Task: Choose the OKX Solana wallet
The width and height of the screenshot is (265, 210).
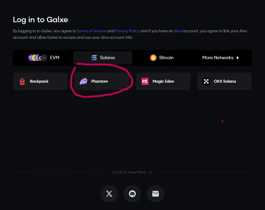Action: (x=225, y=81)
